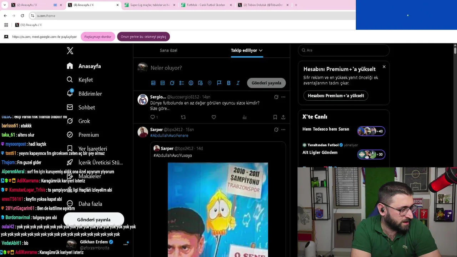Schedule the post with calendar icon
Screen dimensions: 457x257
coord(200,83)
